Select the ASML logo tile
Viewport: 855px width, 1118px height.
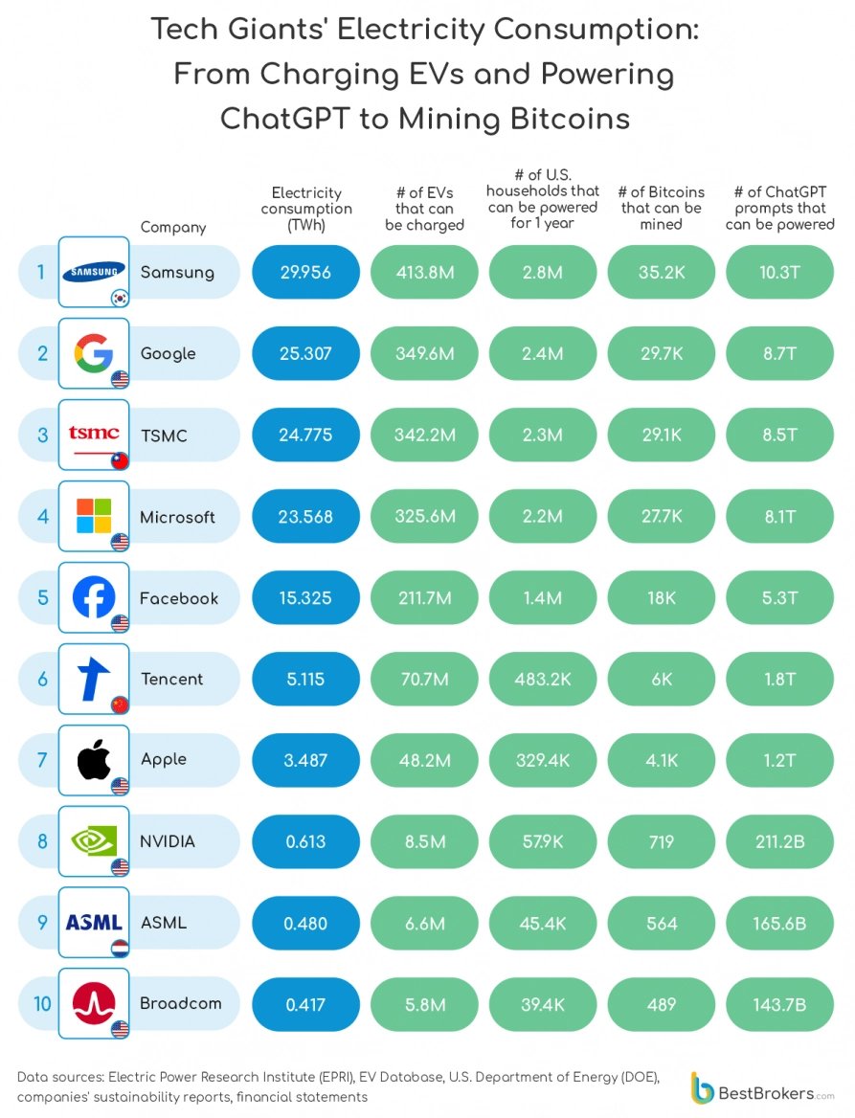click(x=93, y=923)
